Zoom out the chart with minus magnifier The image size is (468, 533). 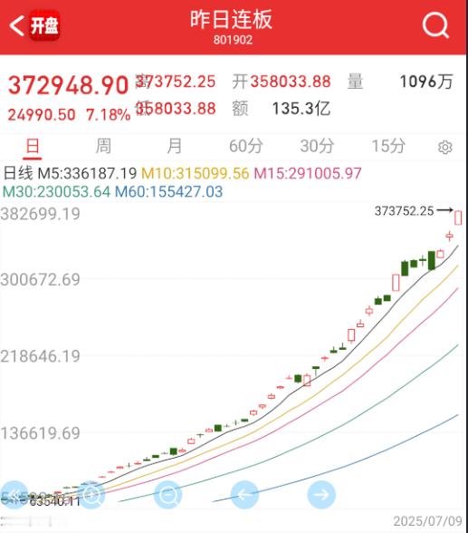click(x=168, y=495)
